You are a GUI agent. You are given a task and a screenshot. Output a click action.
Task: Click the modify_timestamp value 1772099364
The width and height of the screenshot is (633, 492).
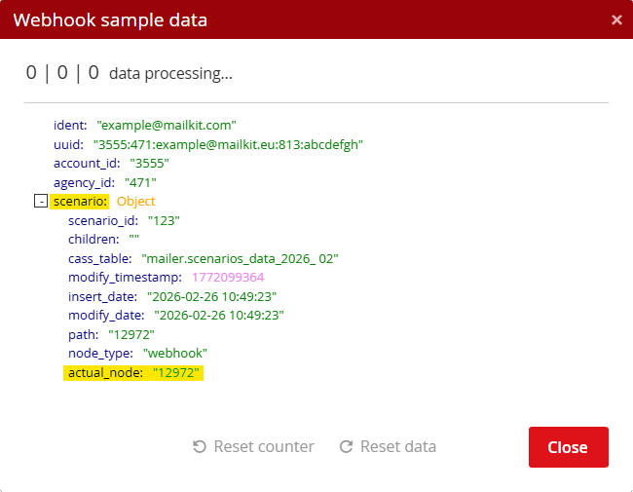point(228,277)
